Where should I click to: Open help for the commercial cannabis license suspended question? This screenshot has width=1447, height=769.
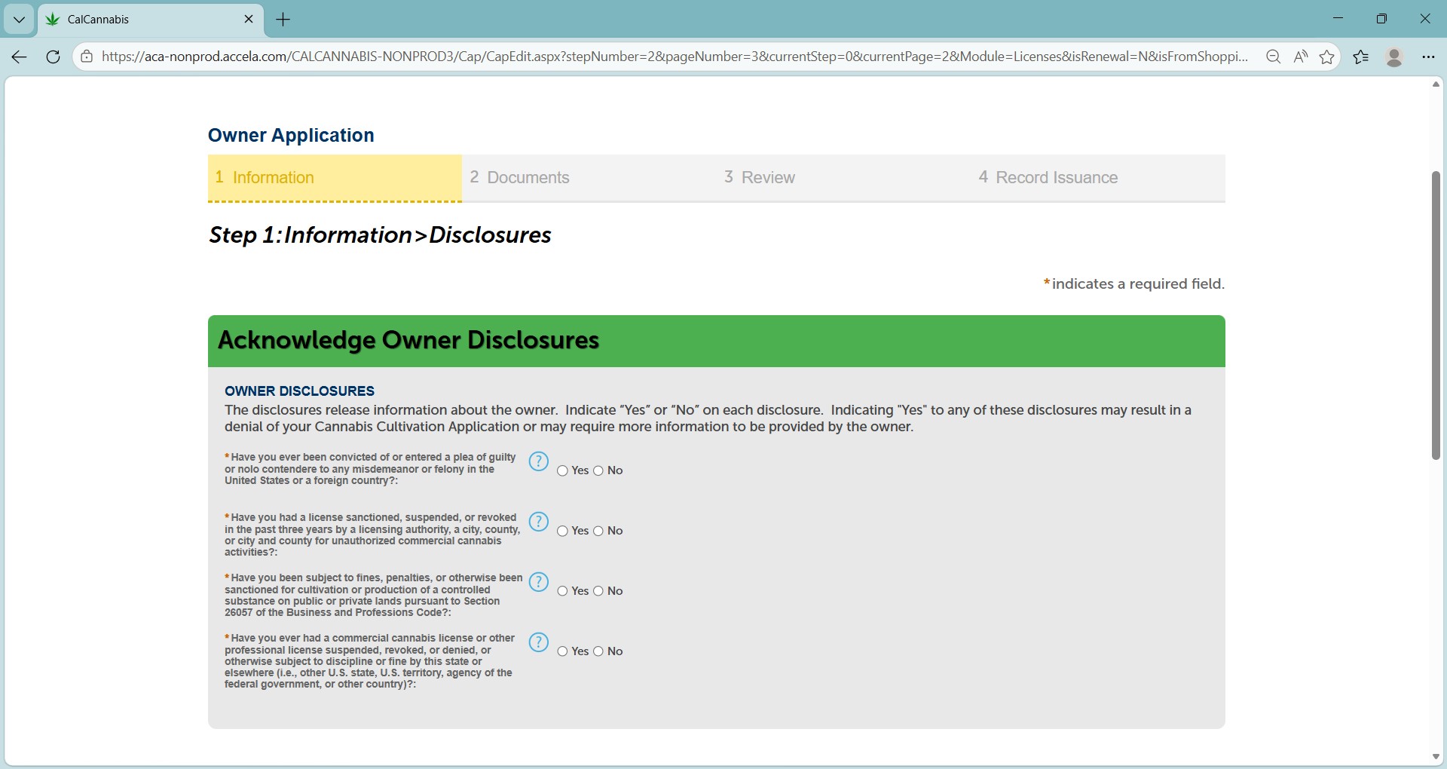coord(538,642)
